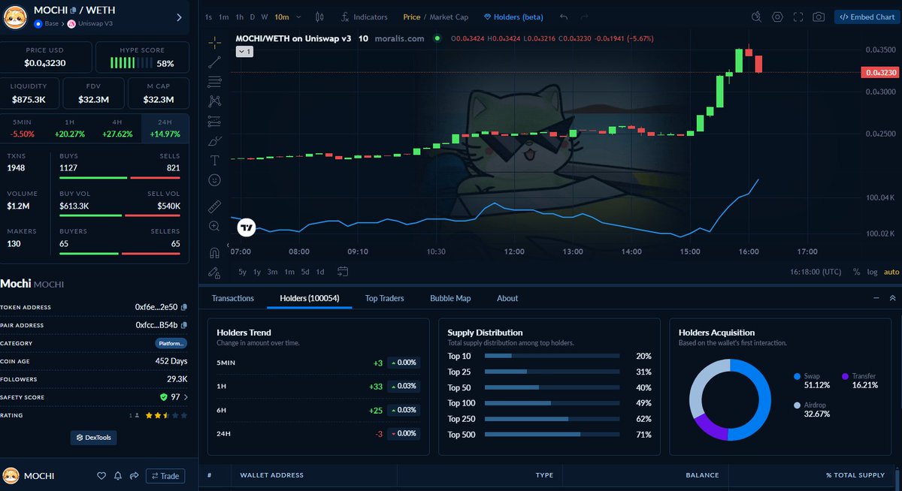The width and height of the screenshot is (902, 491).
Task: Open the Indicators panel
Action: [364, 17]
